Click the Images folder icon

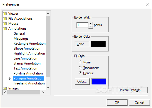(5, 88)
